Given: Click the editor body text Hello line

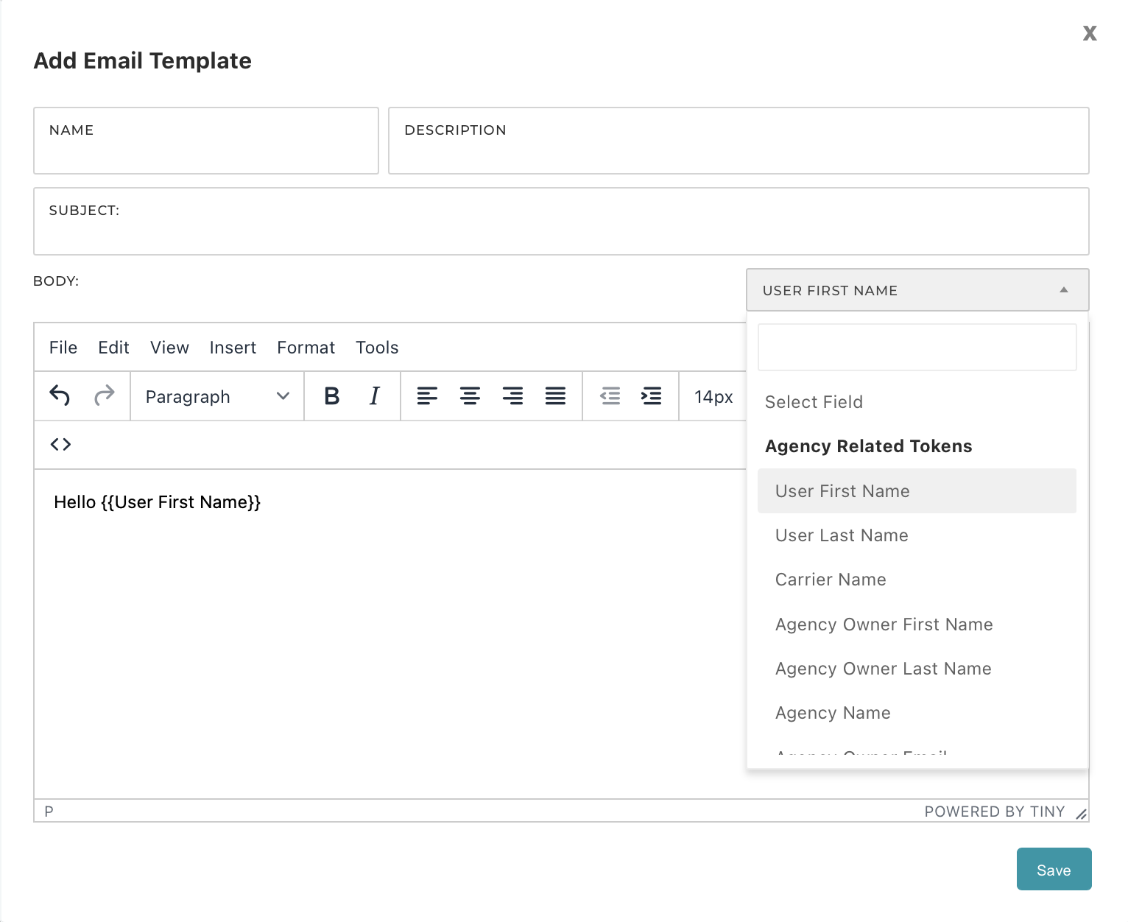Looking at the screenshot, I should click(158, 502).
